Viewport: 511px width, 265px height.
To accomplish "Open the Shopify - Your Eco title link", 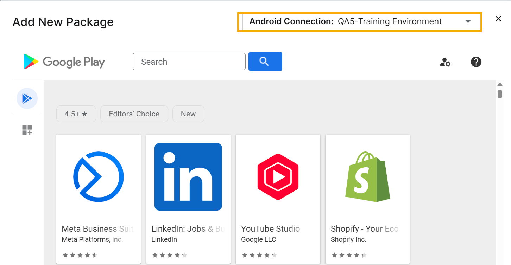I will 364,229.
